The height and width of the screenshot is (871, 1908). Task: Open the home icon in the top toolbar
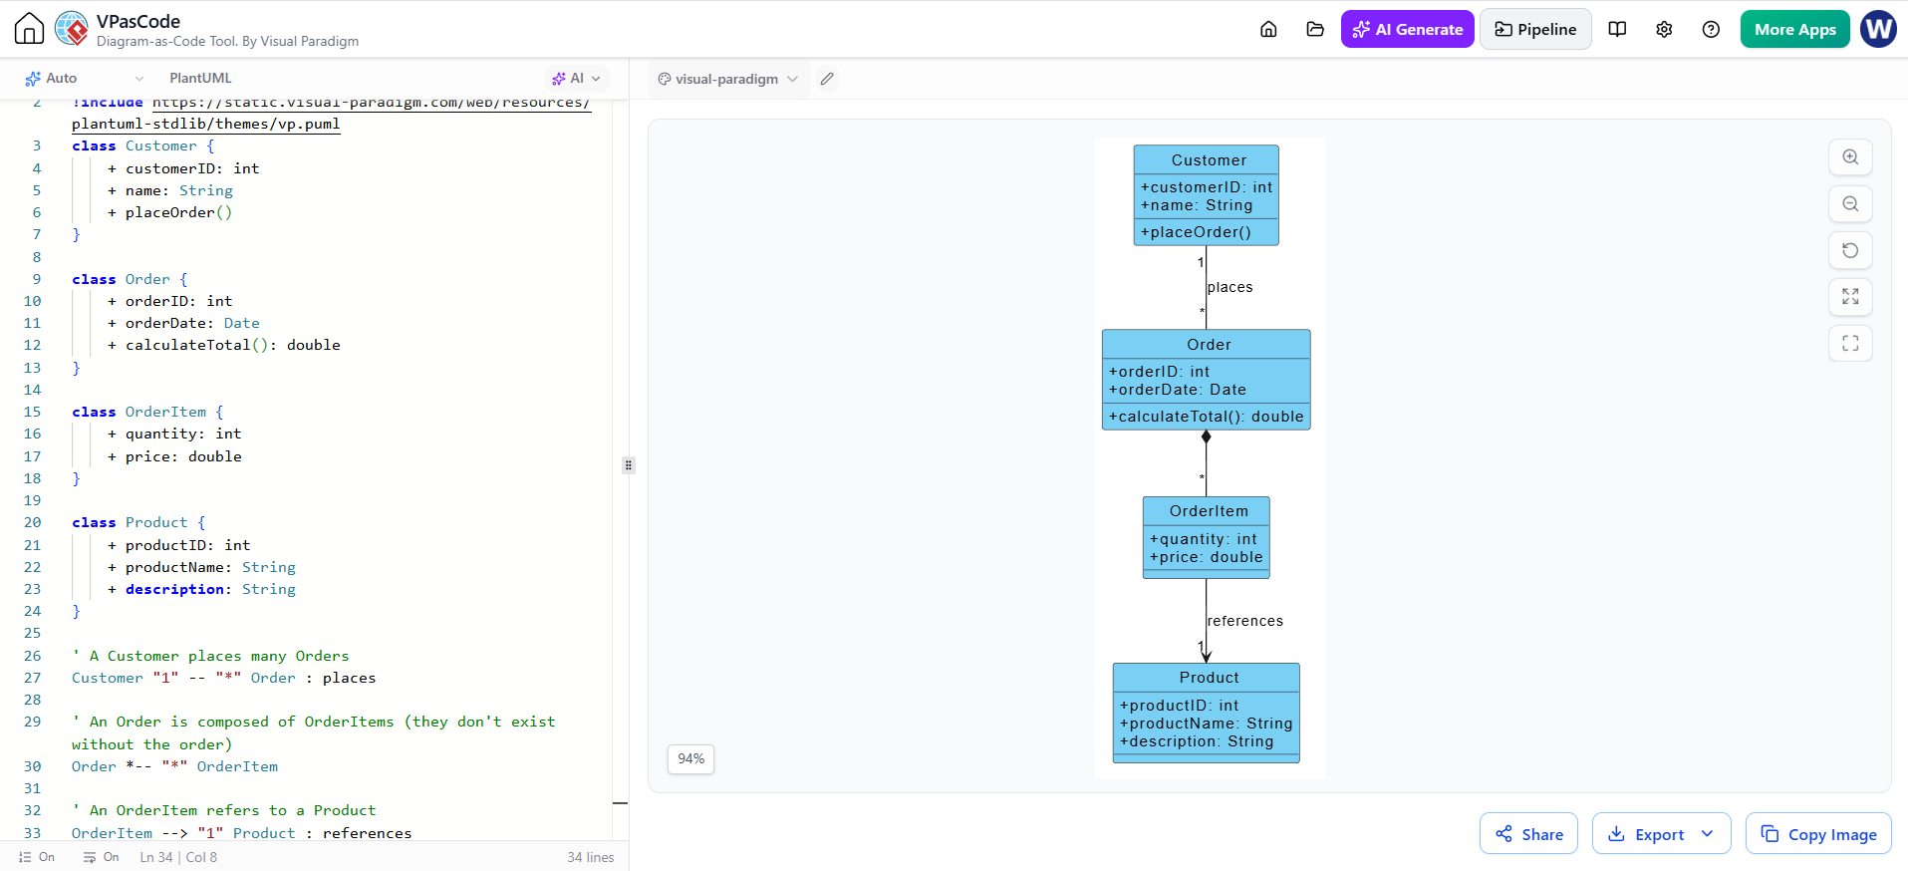tap(1268, 29)
